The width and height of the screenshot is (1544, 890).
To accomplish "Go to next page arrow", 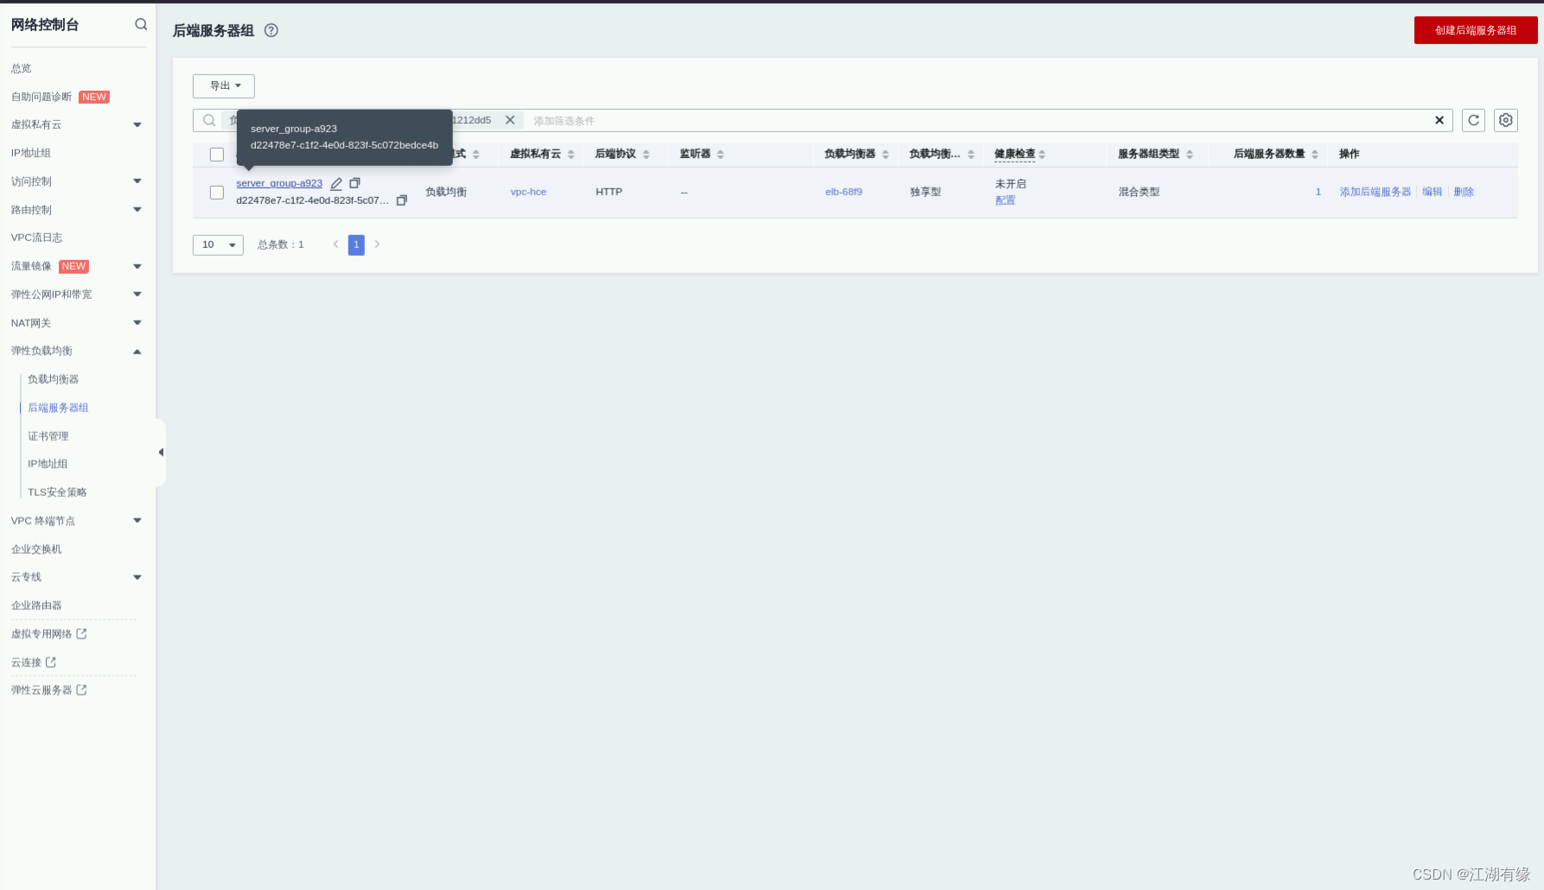I will (x=377, y=245).
